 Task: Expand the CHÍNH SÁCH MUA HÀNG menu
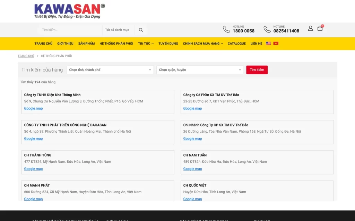[x=203, y=44]
